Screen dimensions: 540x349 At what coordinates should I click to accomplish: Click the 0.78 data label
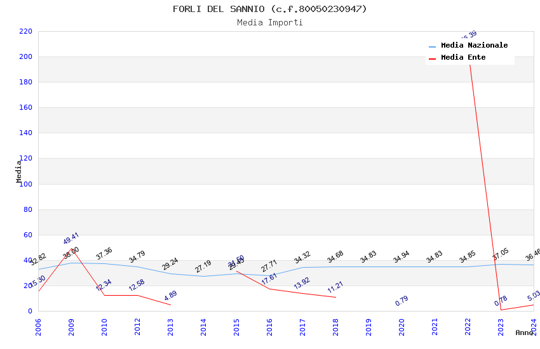[501, 301]
